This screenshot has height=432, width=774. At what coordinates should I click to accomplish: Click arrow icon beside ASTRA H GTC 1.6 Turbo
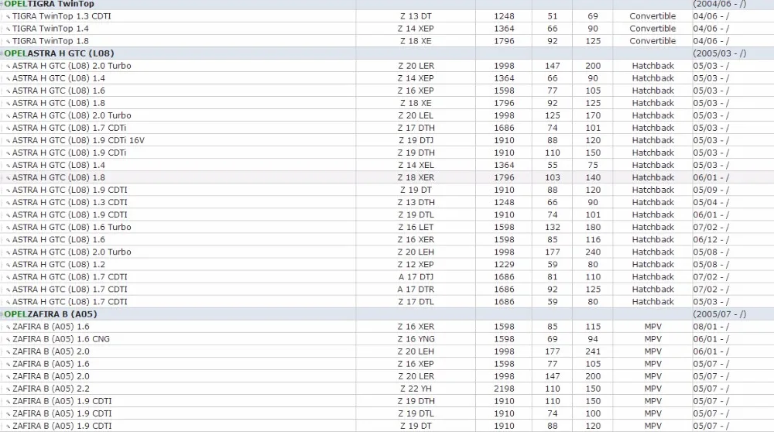click(8, 228)
